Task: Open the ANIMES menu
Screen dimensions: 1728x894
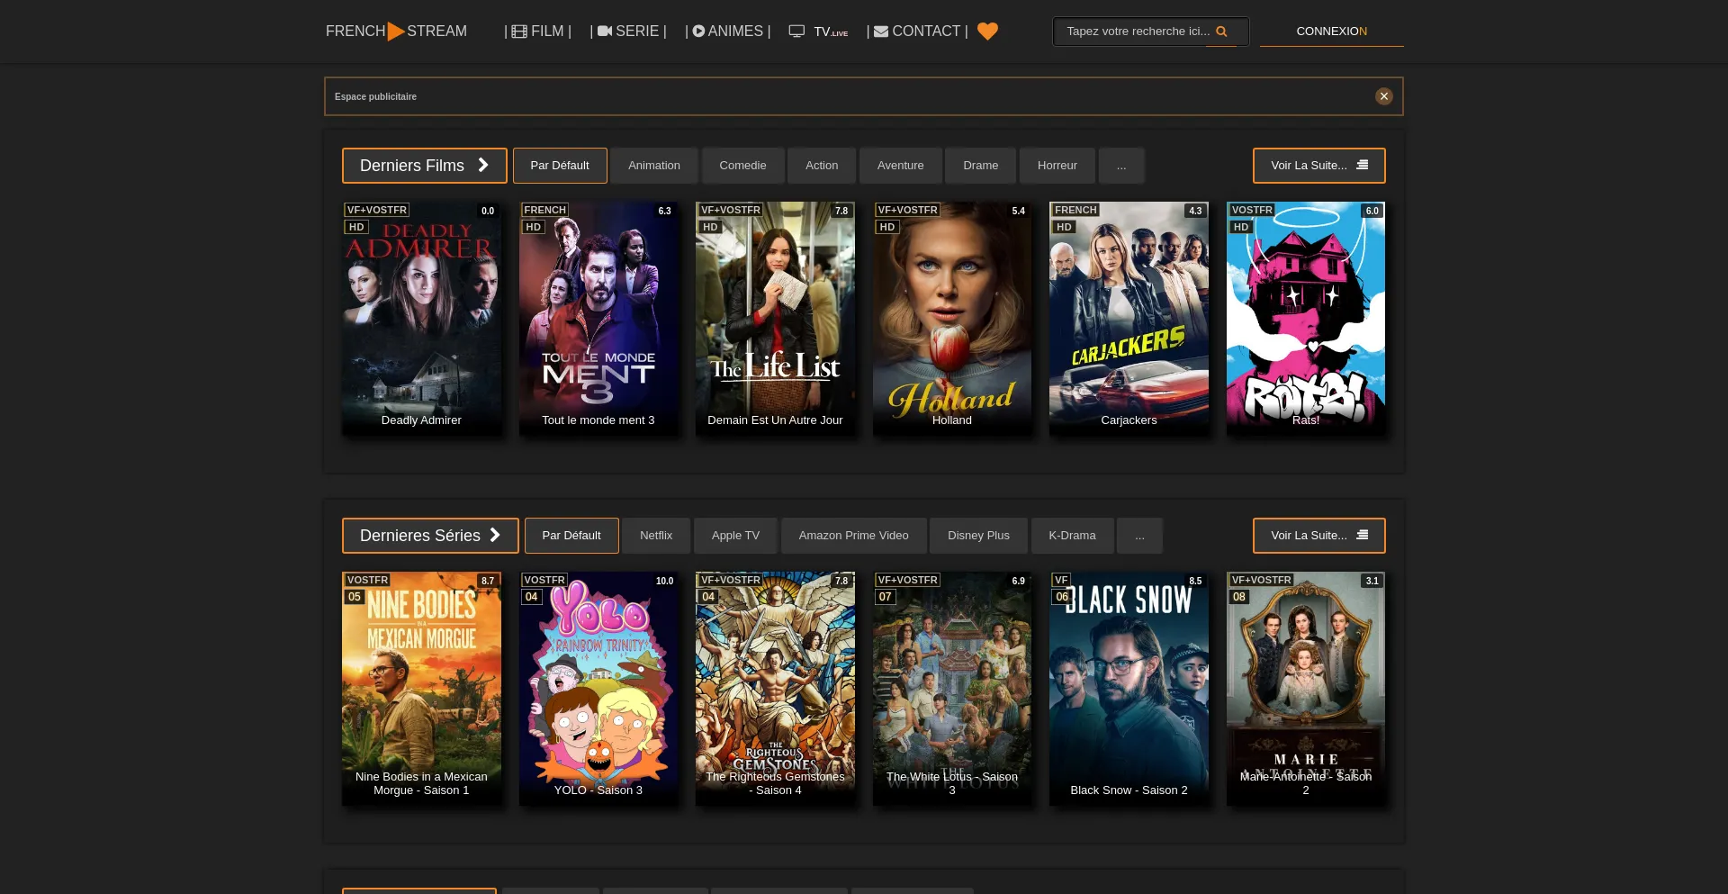Action: 728,32
